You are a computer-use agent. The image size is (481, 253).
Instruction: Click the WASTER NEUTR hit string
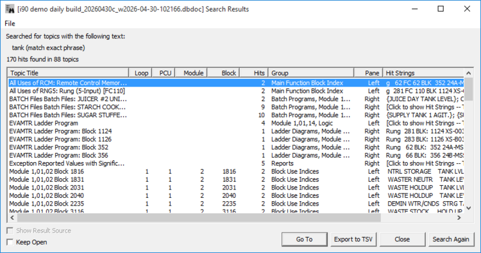pyautogui.click(x=425, y=179)
